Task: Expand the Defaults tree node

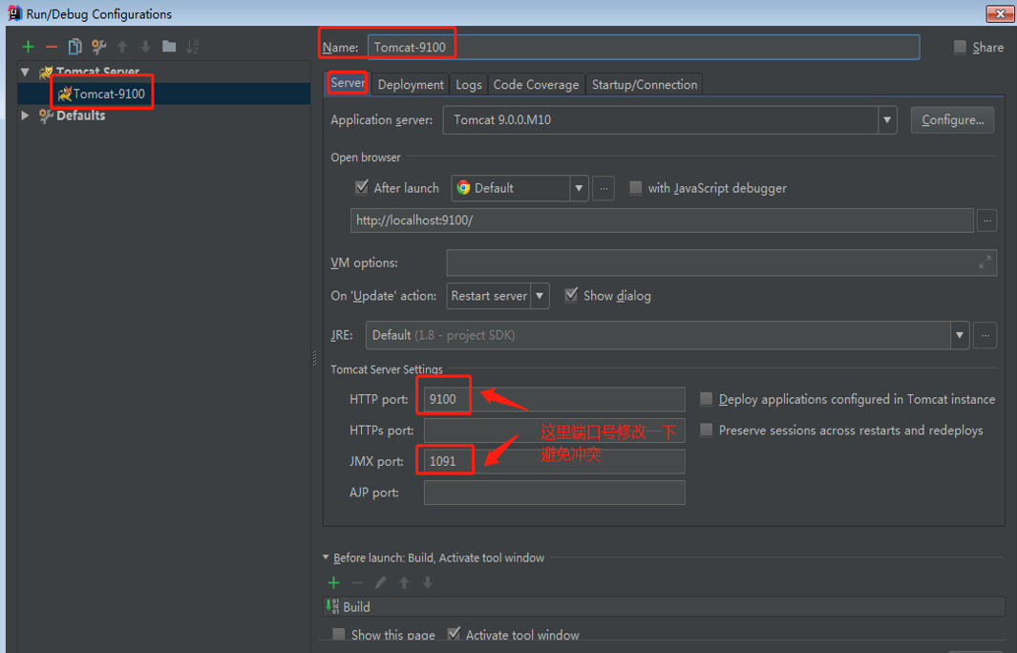Action: tap(25, 116)
